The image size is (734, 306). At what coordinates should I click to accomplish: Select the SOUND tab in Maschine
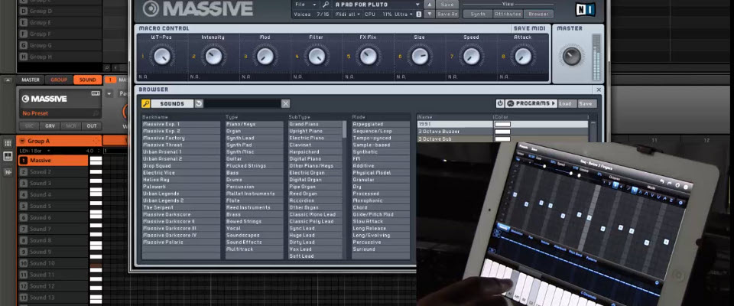[87, 80]
